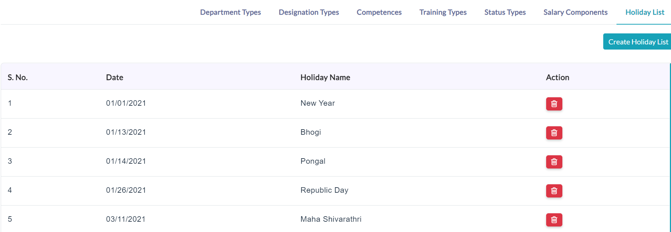Select the 01/13/2021 date cell
The image size is (671, 232).
(x=126, y=132)
